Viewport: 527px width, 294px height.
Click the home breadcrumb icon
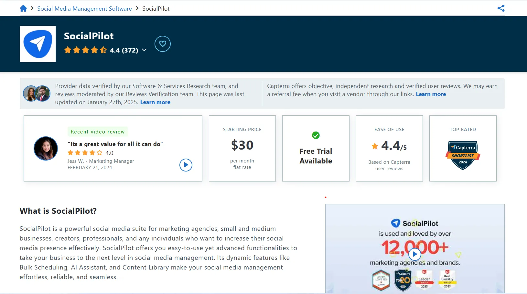(23, 8)
